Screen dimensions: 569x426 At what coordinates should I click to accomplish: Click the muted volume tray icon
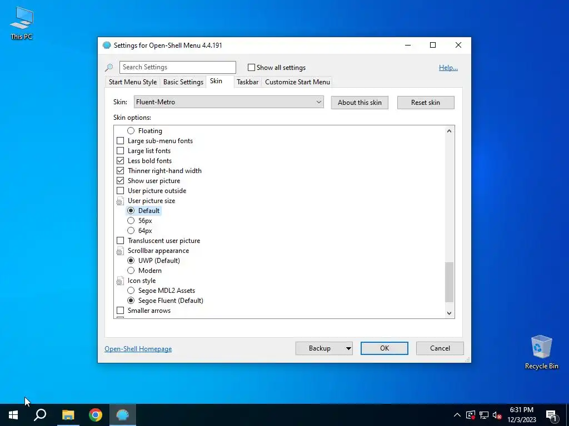(x=497, y=415)
